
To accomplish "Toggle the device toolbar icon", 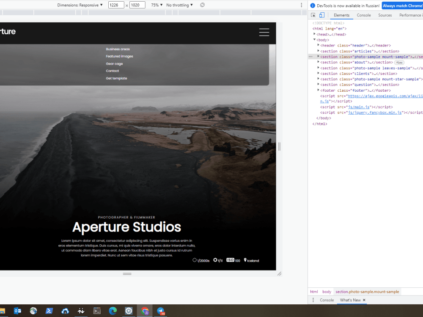I will coord(322,15).
